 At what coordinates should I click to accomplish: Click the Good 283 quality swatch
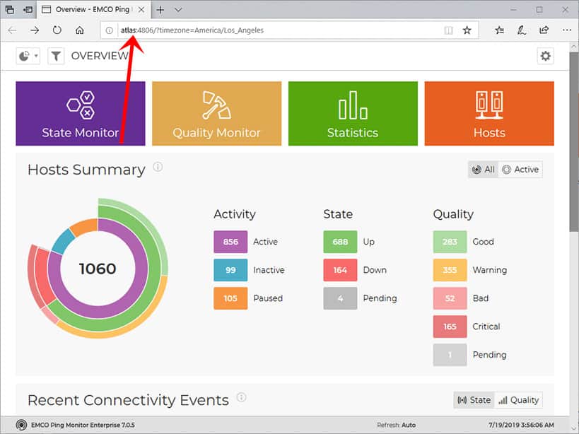point(450,242)
